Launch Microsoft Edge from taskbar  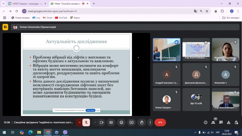pyautogui.click(x=30, y=133)
